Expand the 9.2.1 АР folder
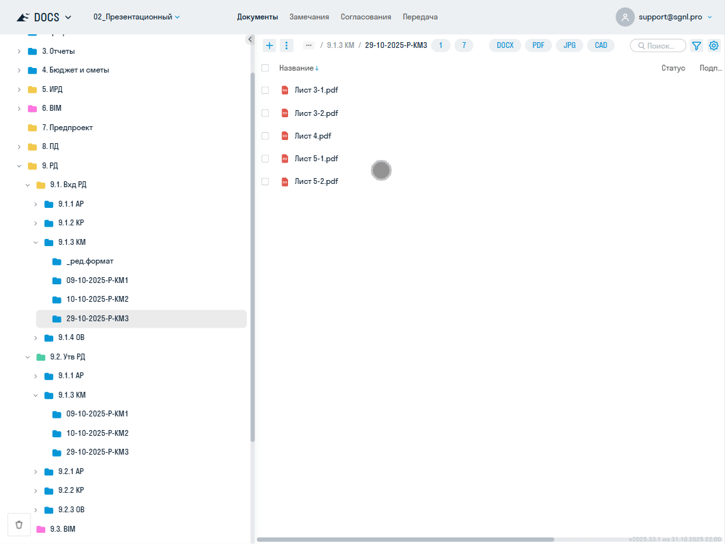 [35, 471]
